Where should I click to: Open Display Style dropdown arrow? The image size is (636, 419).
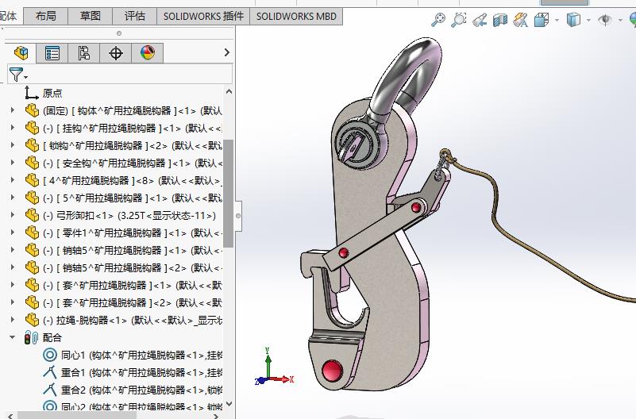pos(588,21)
